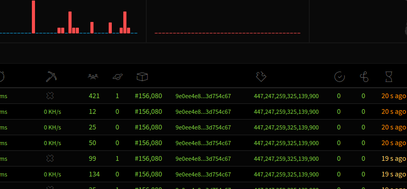Click block #156,080 in the 25-peer row

(x=148, y=127)
